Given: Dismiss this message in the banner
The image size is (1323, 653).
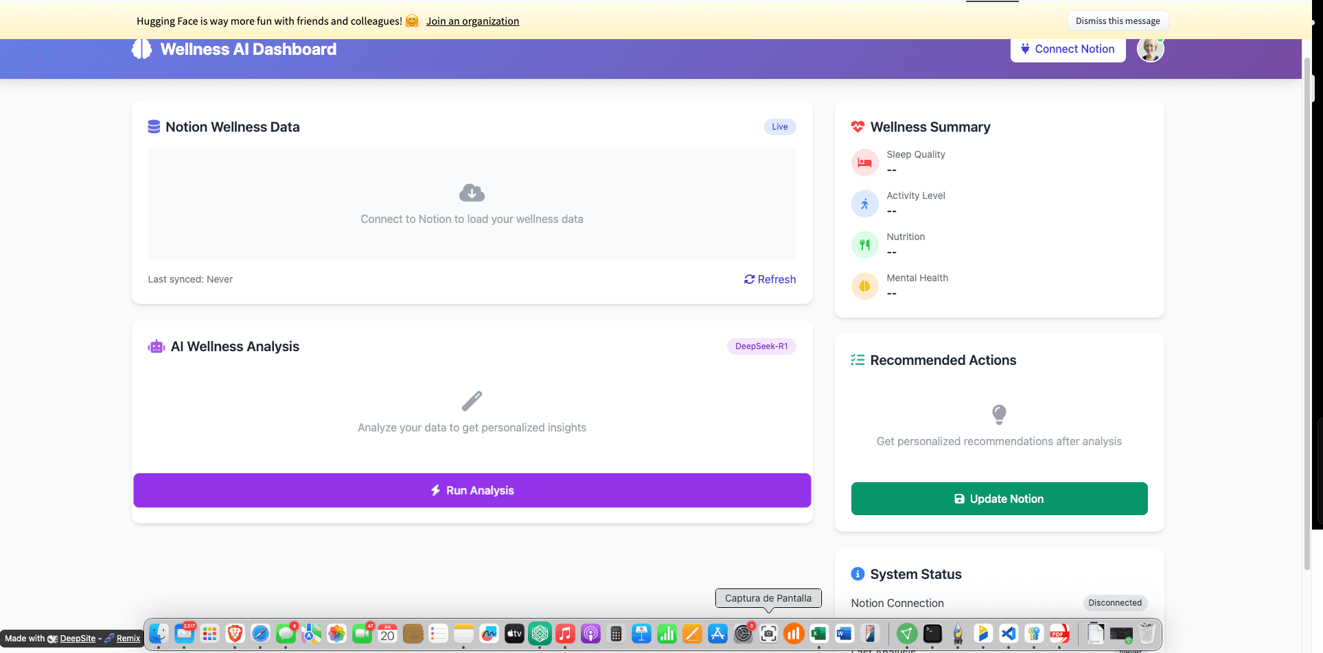Looking at the screenshot, I should click(1118, 21).
